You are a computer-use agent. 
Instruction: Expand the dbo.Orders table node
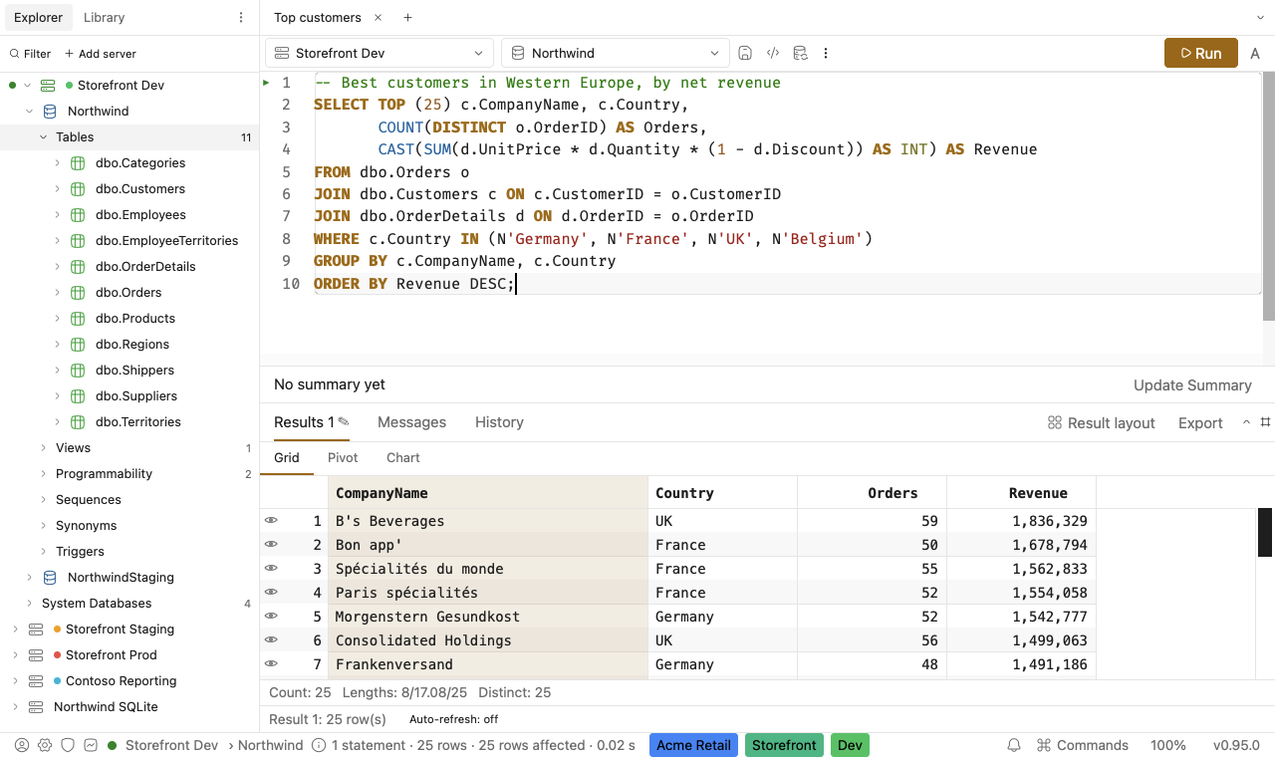click(58, 293)
